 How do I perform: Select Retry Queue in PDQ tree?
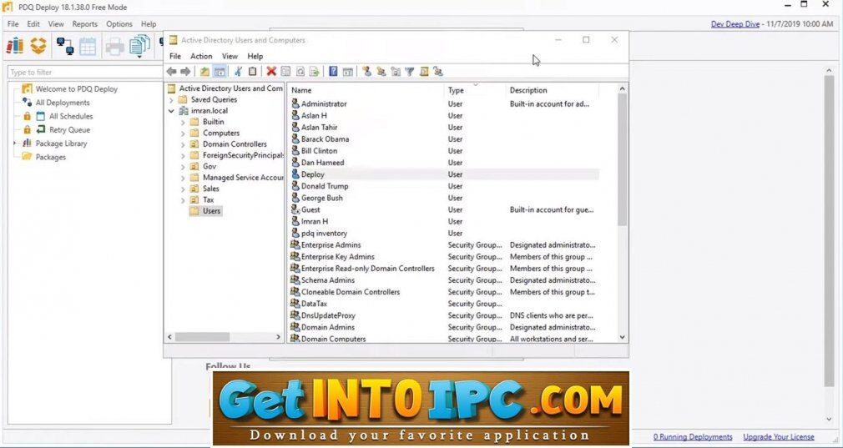point(69,130)
